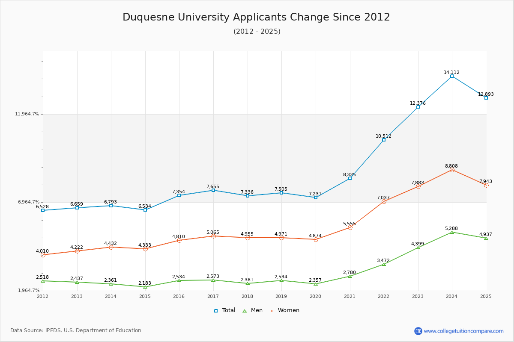Click the blue square Total legend icon
The height and width of the screenshot is (342, 514).
(x=216, y=311)
